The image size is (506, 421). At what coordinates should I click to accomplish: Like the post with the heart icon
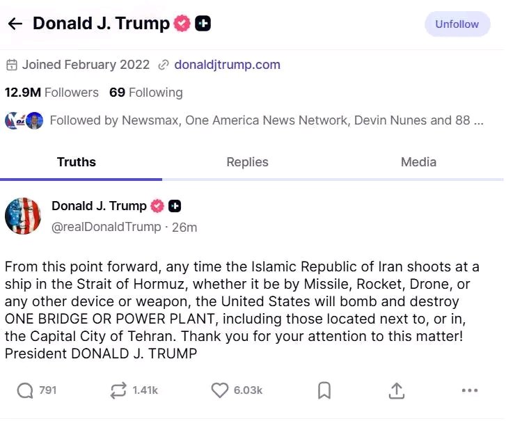(x=220, y=390)
